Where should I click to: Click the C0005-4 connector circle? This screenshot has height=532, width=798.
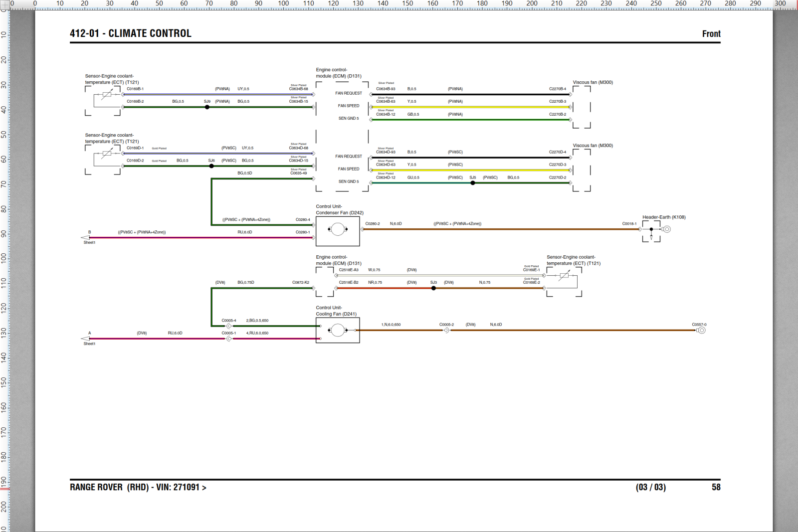pyautogui.click(x=229, y=326)
